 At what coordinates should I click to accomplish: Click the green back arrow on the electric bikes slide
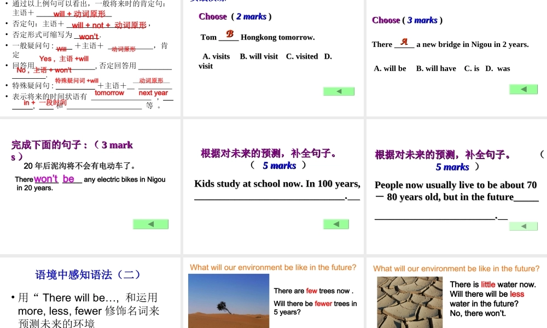[x=151, y=224]
